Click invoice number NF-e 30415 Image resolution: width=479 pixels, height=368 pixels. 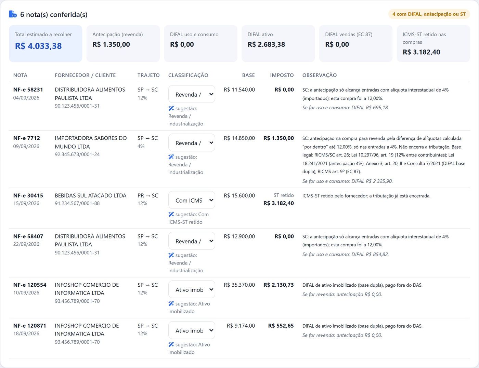pyautogui.click(x=28, y=195)
